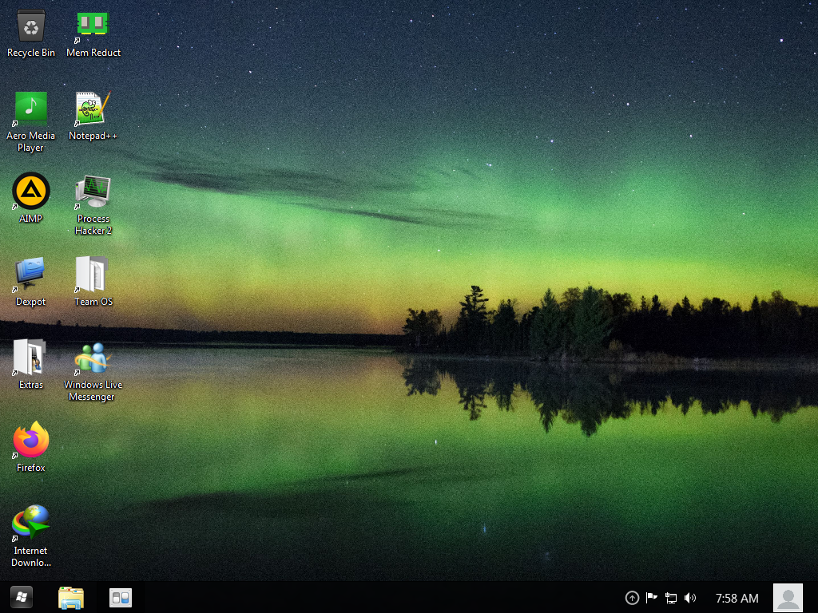Screen dimensions: 818x613
Task: Select the Windows Live Messenger icon
Action: pyautogui.click(x=91, y=360)
